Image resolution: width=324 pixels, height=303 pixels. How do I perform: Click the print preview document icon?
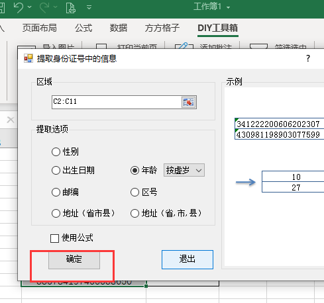(x=71, y=8)
